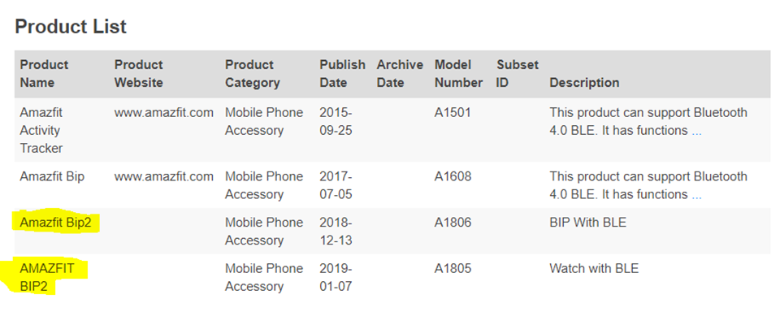Click the Archive Date column header
The image size is (780, 312).
point(400,74)
